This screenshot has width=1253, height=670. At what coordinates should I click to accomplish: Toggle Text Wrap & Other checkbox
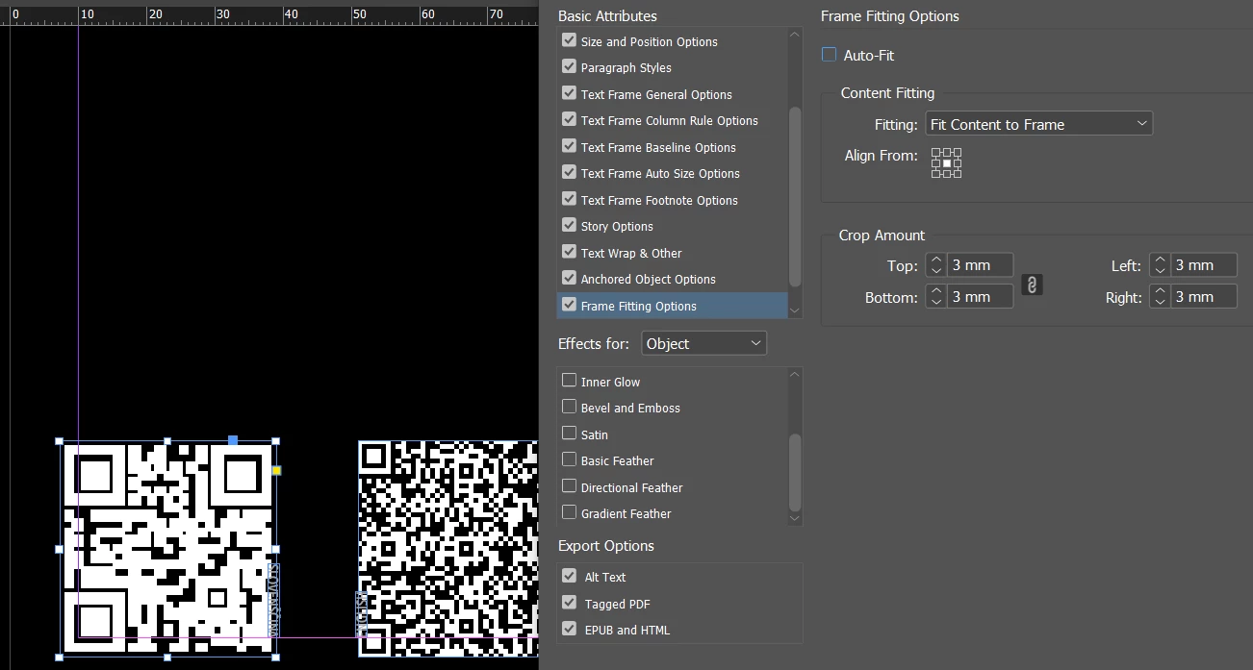pyautogui.click(x=570, y=252)
